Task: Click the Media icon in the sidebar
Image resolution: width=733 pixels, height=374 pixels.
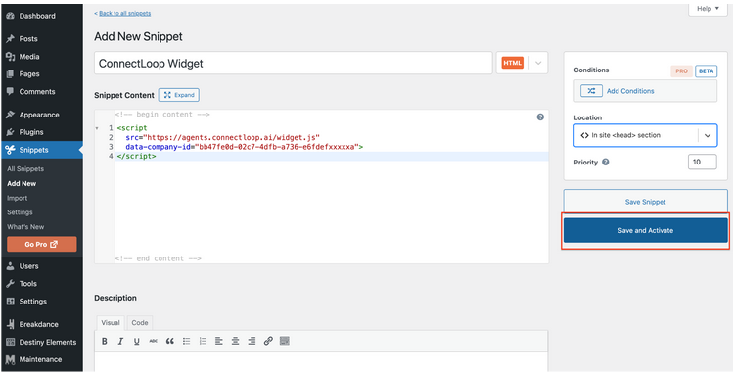Action: click(x=11, y=57)
